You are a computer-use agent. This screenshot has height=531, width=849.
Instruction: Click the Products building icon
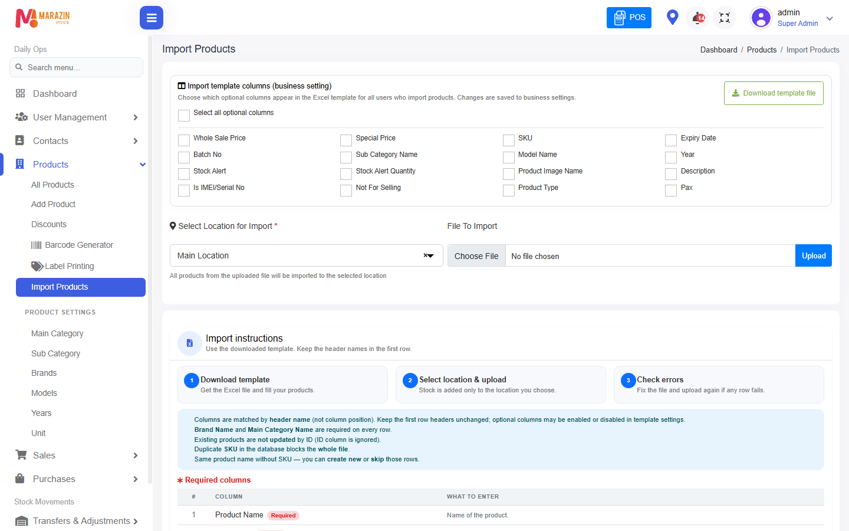[20, 164]
